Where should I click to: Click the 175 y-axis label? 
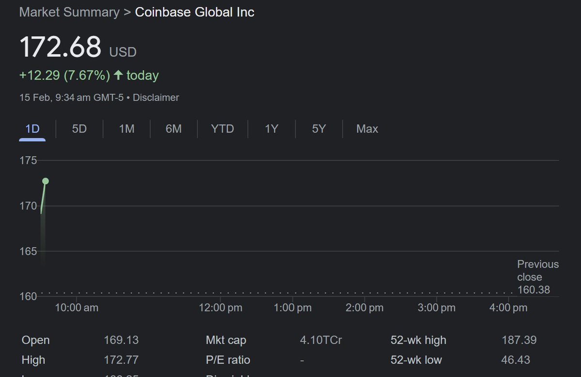(x=29, y=160)
